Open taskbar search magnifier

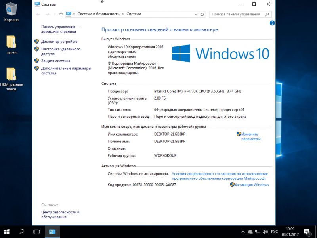pyautogui.click(x=21, y=232)
